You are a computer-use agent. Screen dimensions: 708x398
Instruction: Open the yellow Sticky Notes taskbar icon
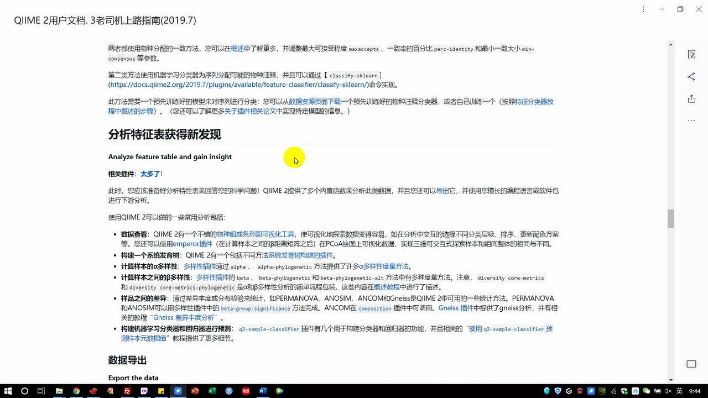pos(161,391)
